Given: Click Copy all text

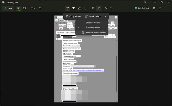Looking at the screenshot, I should [x=73, y=16].
